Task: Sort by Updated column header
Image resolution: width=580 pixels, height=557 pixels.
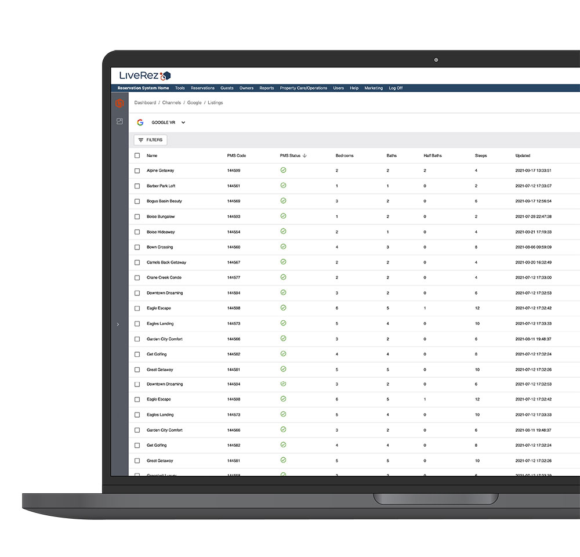Action: coord(523,155)
